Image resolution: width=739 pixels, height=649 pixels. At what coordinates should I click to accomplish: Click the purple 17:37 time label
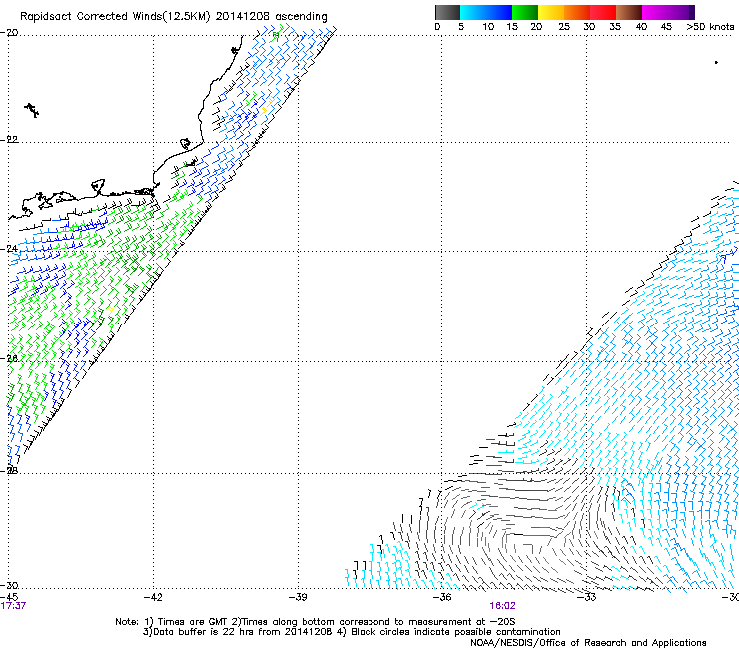pos(13,606)
